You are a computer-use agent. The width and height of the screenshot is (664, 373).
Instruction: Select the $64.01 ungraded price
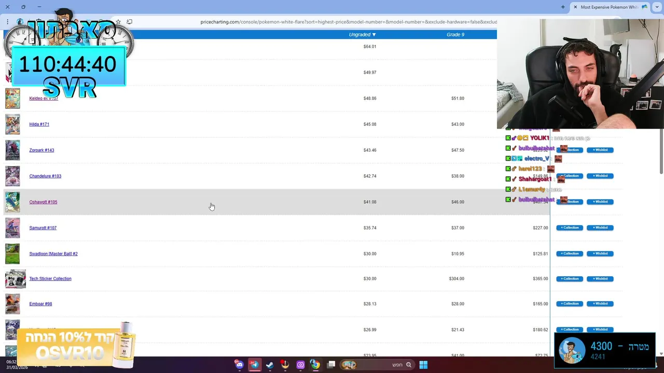370,47
